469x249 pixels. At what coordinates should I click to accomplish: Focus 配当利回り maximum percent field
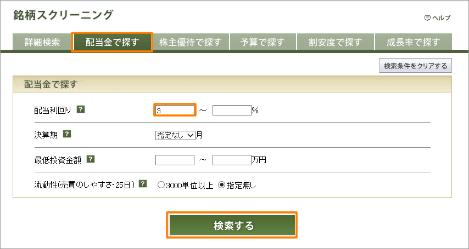[232, 111]
